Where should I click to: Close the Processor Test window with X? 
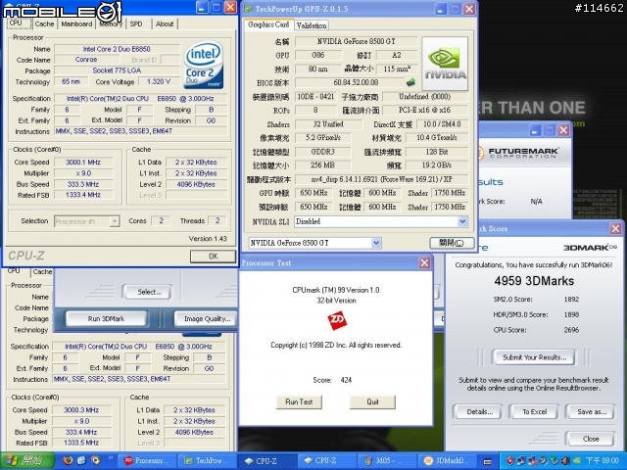[x=424, y=263]
